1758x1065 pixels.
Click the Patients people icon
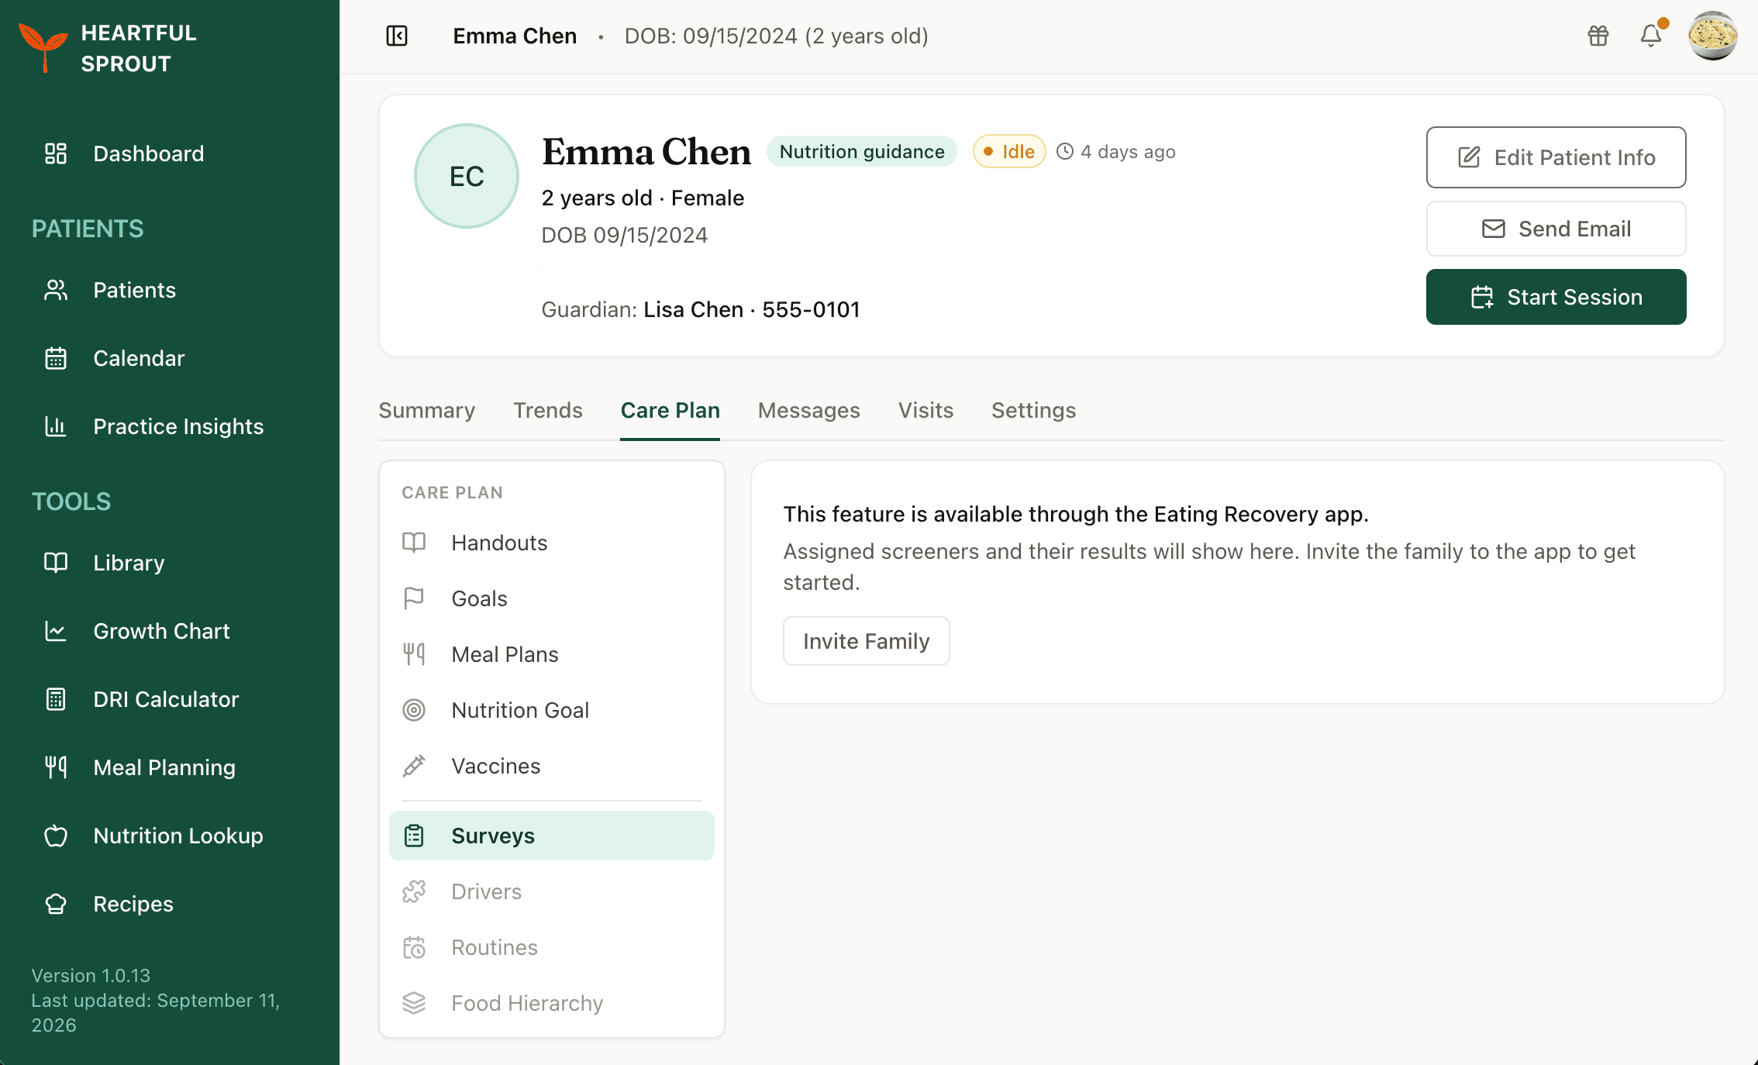tap(56, 290)
